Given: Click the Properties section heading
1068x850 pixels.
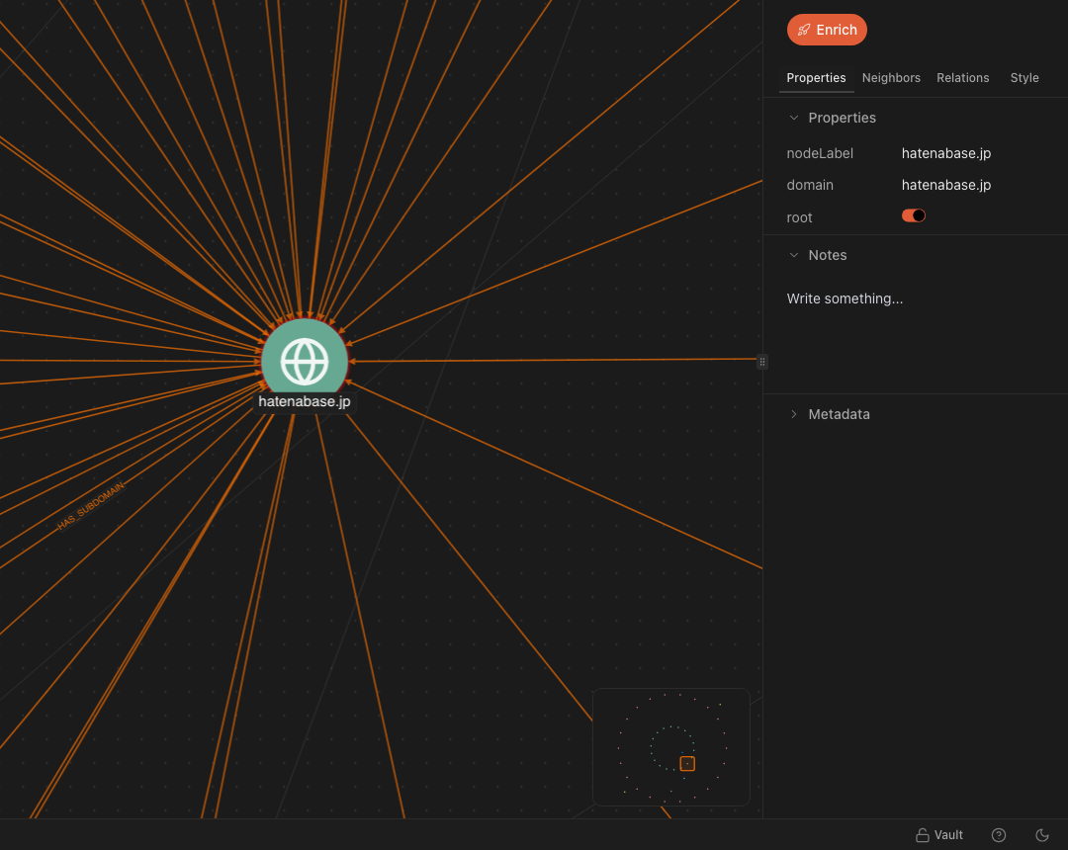Looking at the screenshot, I should (842, 118).
